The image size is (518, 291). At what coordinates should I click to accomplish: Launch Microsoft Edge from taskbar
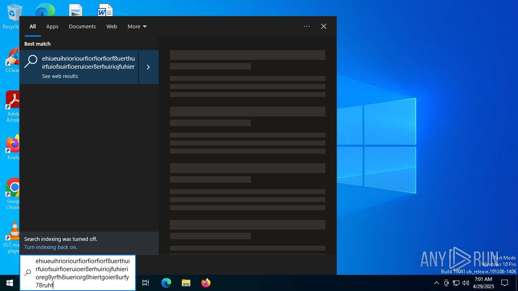click(166, 283)
